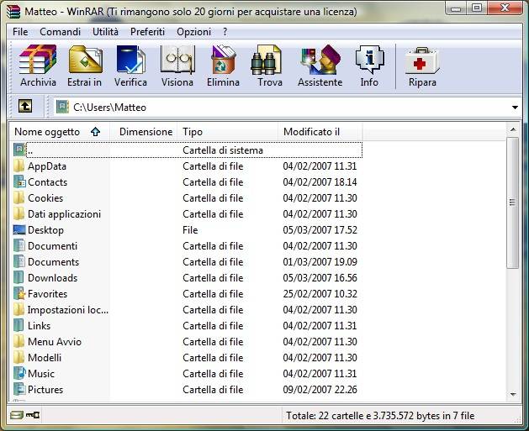The width and height of the screenshot is (529, 431).
Task: Click the Info toolbar icon
Action: click(x=370, y=60)
